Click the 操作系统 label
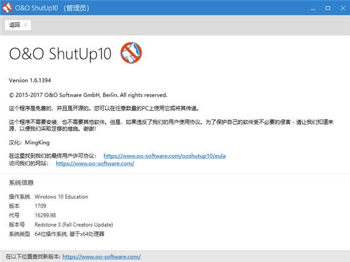Viewport: 350px width, 262px height. (19, 196)
